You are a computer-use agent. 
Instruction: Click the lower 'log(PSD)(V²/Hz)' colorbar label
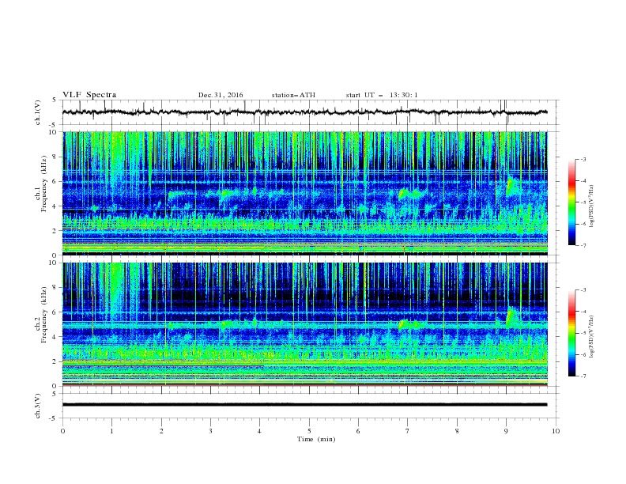click(592, 337)
